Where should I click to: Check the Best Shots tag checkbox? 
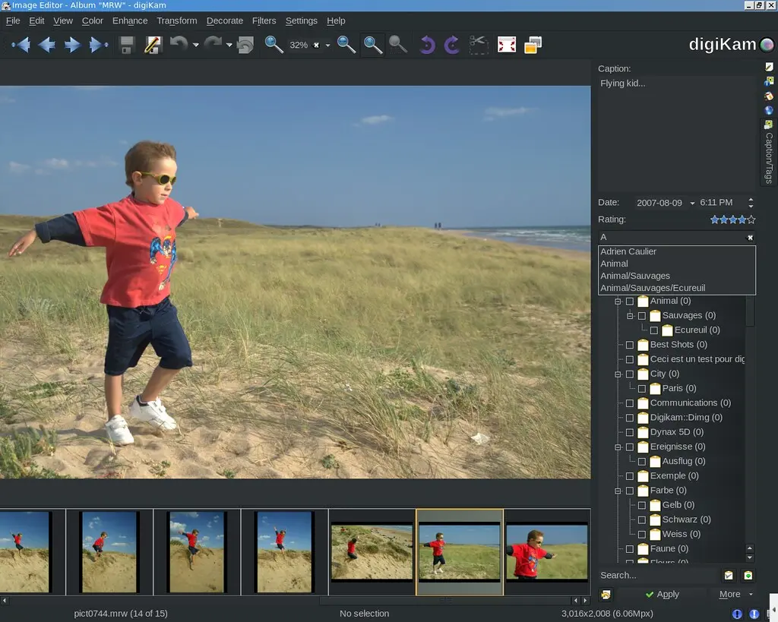630,345
